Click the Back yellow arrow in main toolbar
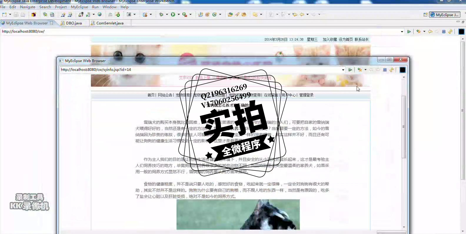The height and width of the screenshot is (234, 466). click(302, 14)
